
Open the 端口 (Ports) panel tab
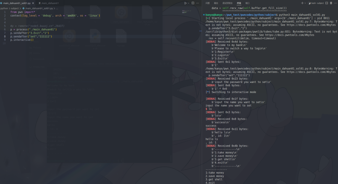[248, 3]
